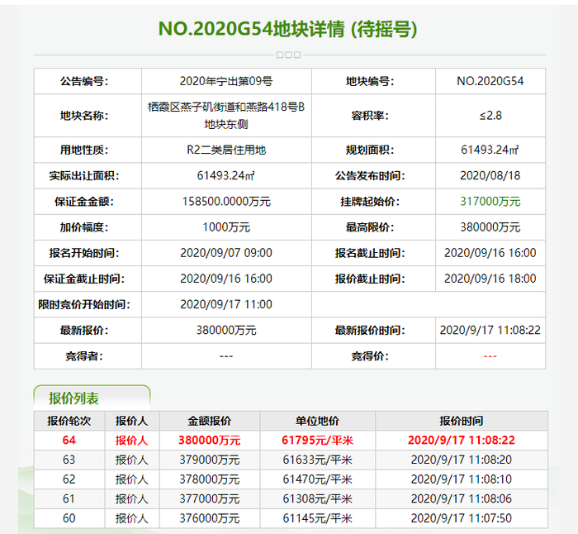Click bid amount 377000万元

click(x=210, y=499)
